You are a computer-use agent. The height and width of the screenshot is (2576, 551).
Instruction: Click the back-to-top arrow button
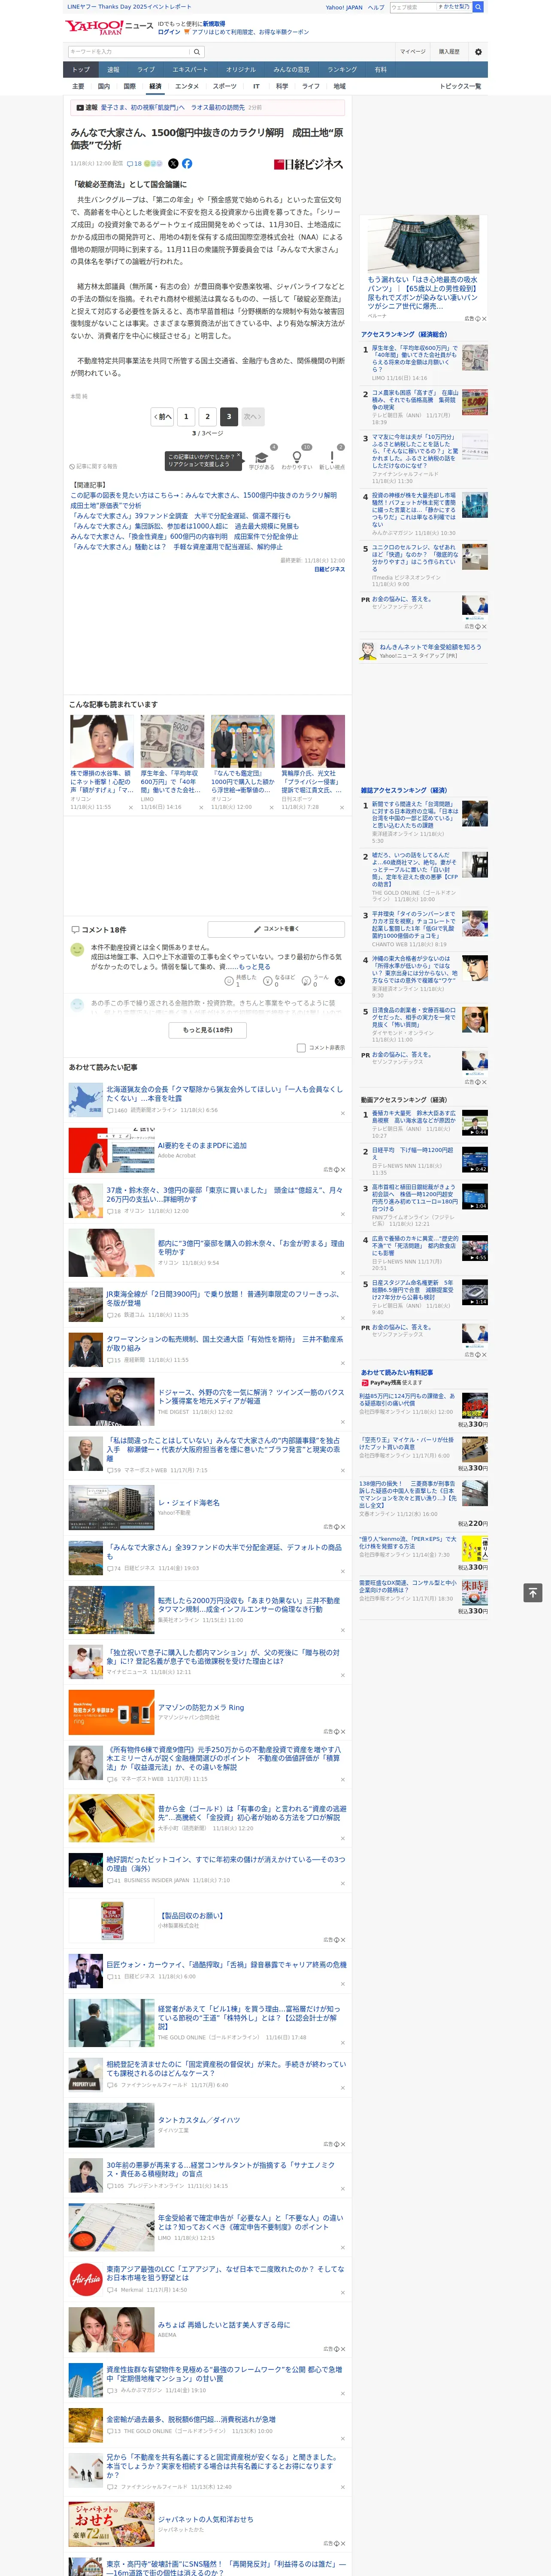(532, 1592)
